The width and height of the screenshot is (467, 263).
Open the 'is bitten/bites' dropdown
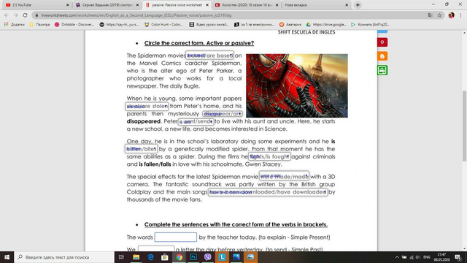coord(141,149)
